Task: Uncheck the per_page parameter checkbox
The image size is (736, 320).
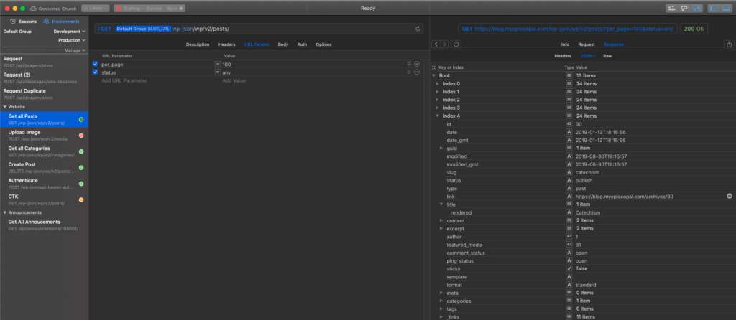Action: (96, 64)
